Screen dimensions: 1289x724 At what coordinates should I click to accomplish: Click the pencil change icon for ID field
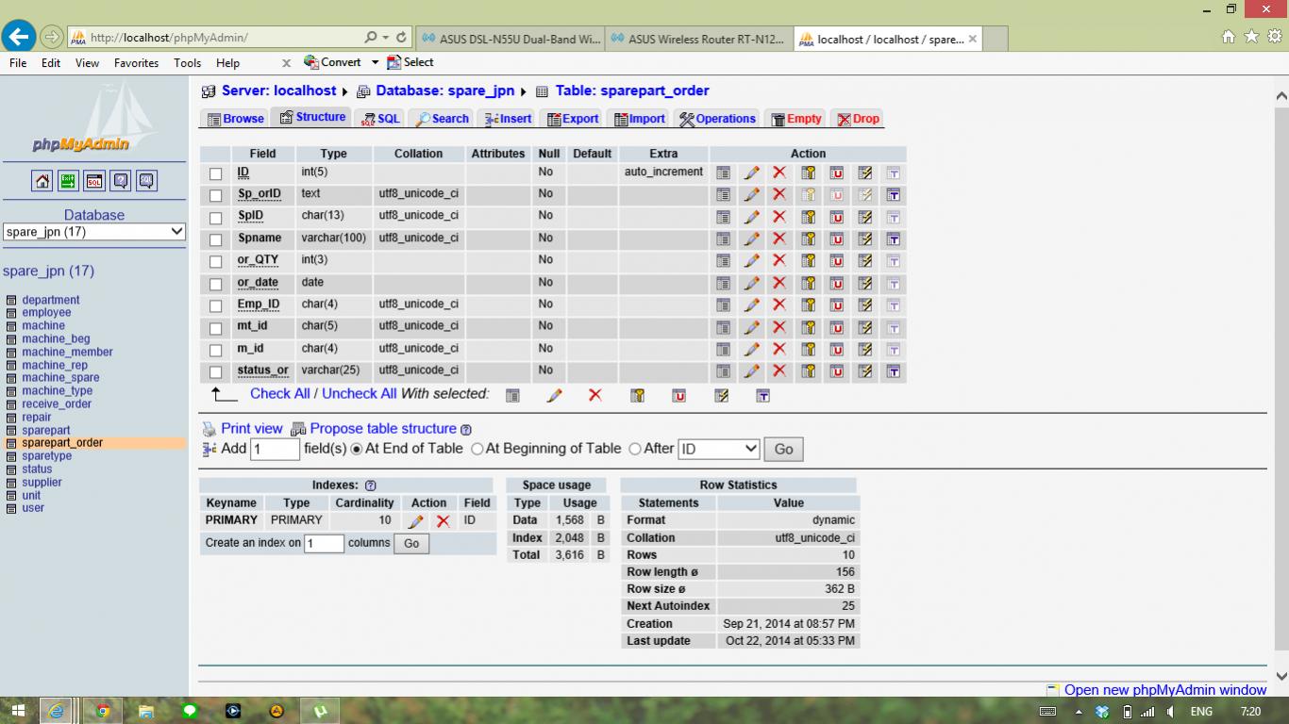pos(751,173)
